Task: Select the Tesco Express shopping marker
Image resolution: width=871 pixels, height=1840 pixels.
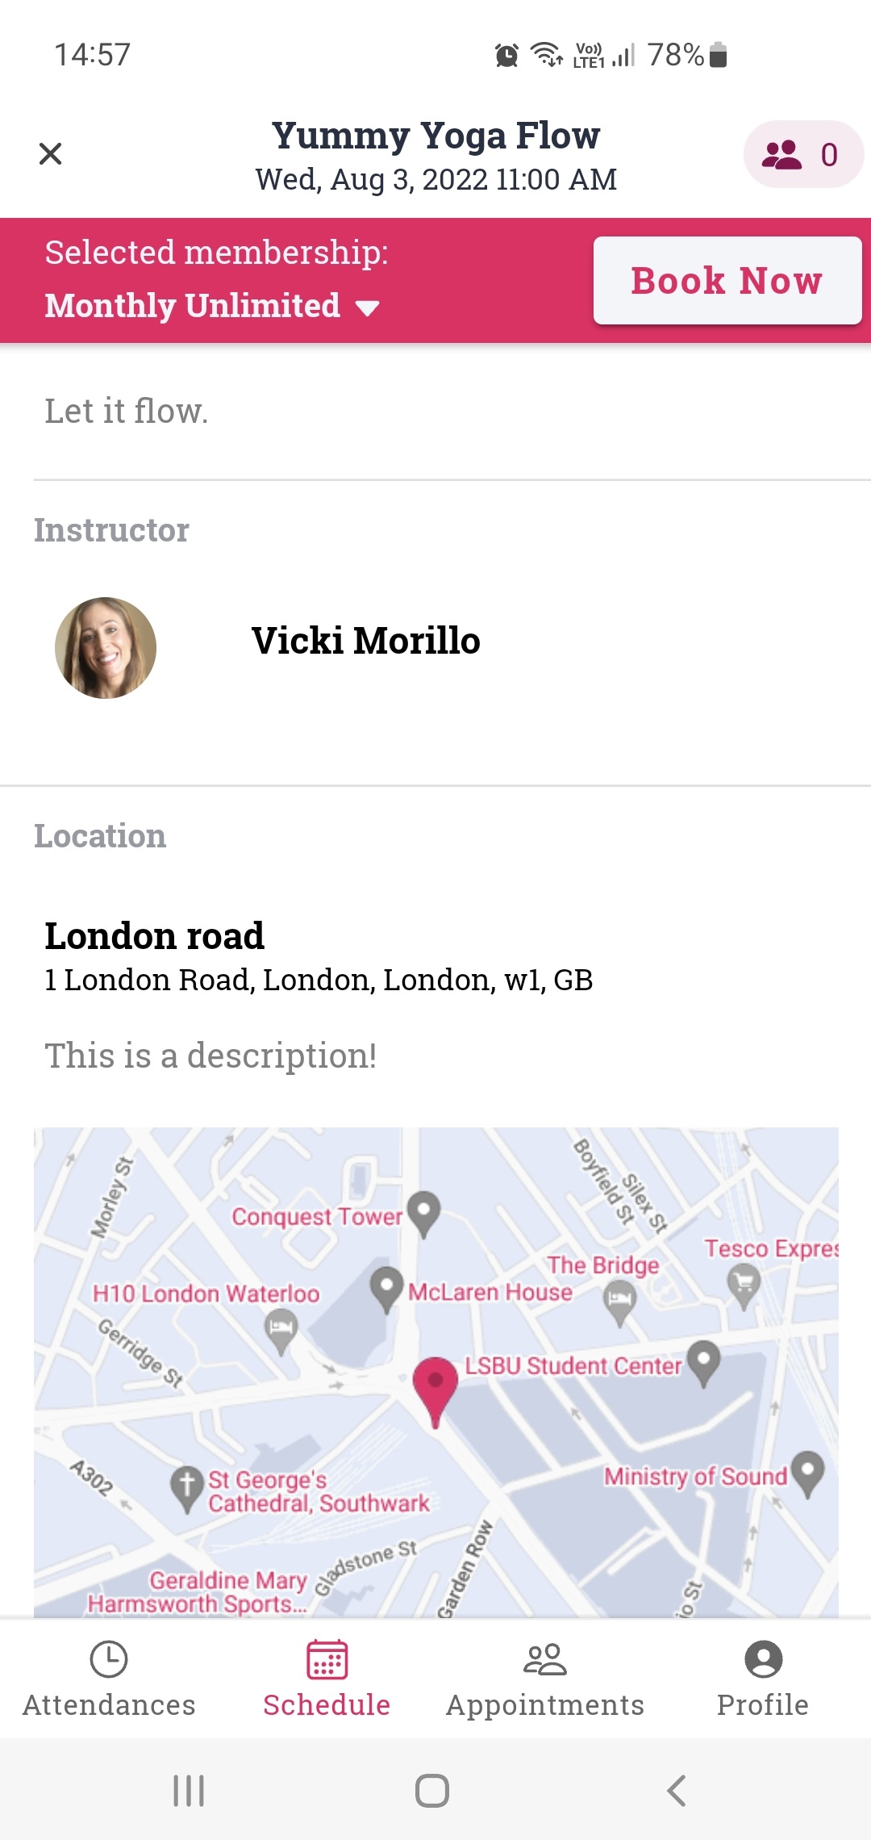Action: (x=744, y=1283)
